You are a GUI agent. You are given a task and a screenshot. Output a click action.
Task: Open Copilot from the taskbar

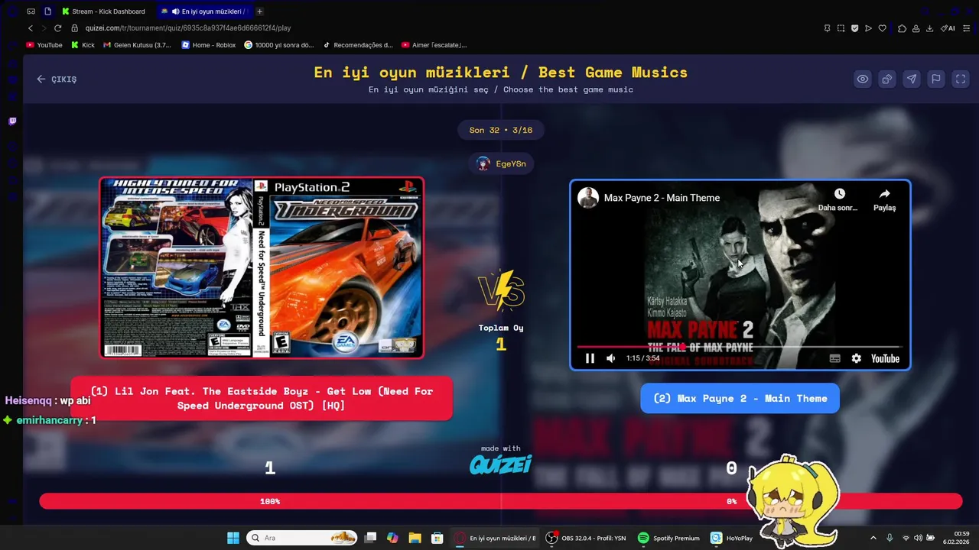(392, 538)
